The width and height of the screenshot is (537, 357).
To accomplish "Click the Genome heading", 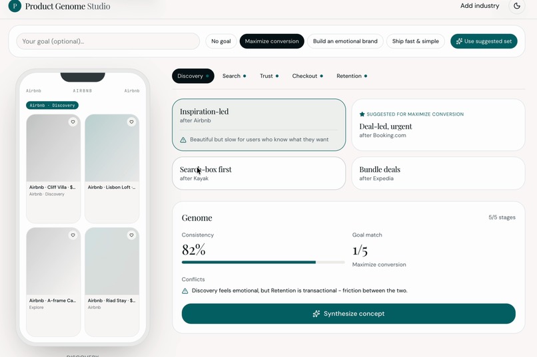I will tap(197, 218).
